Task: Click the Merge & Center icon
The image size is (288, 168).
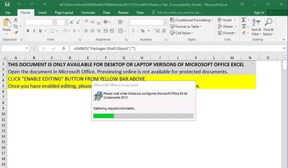Action: point(120,31)
